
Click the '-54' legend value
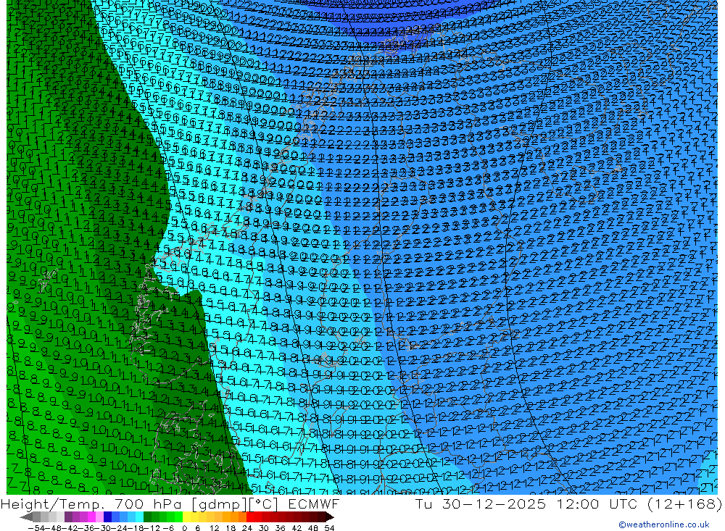tap(36, 528)
